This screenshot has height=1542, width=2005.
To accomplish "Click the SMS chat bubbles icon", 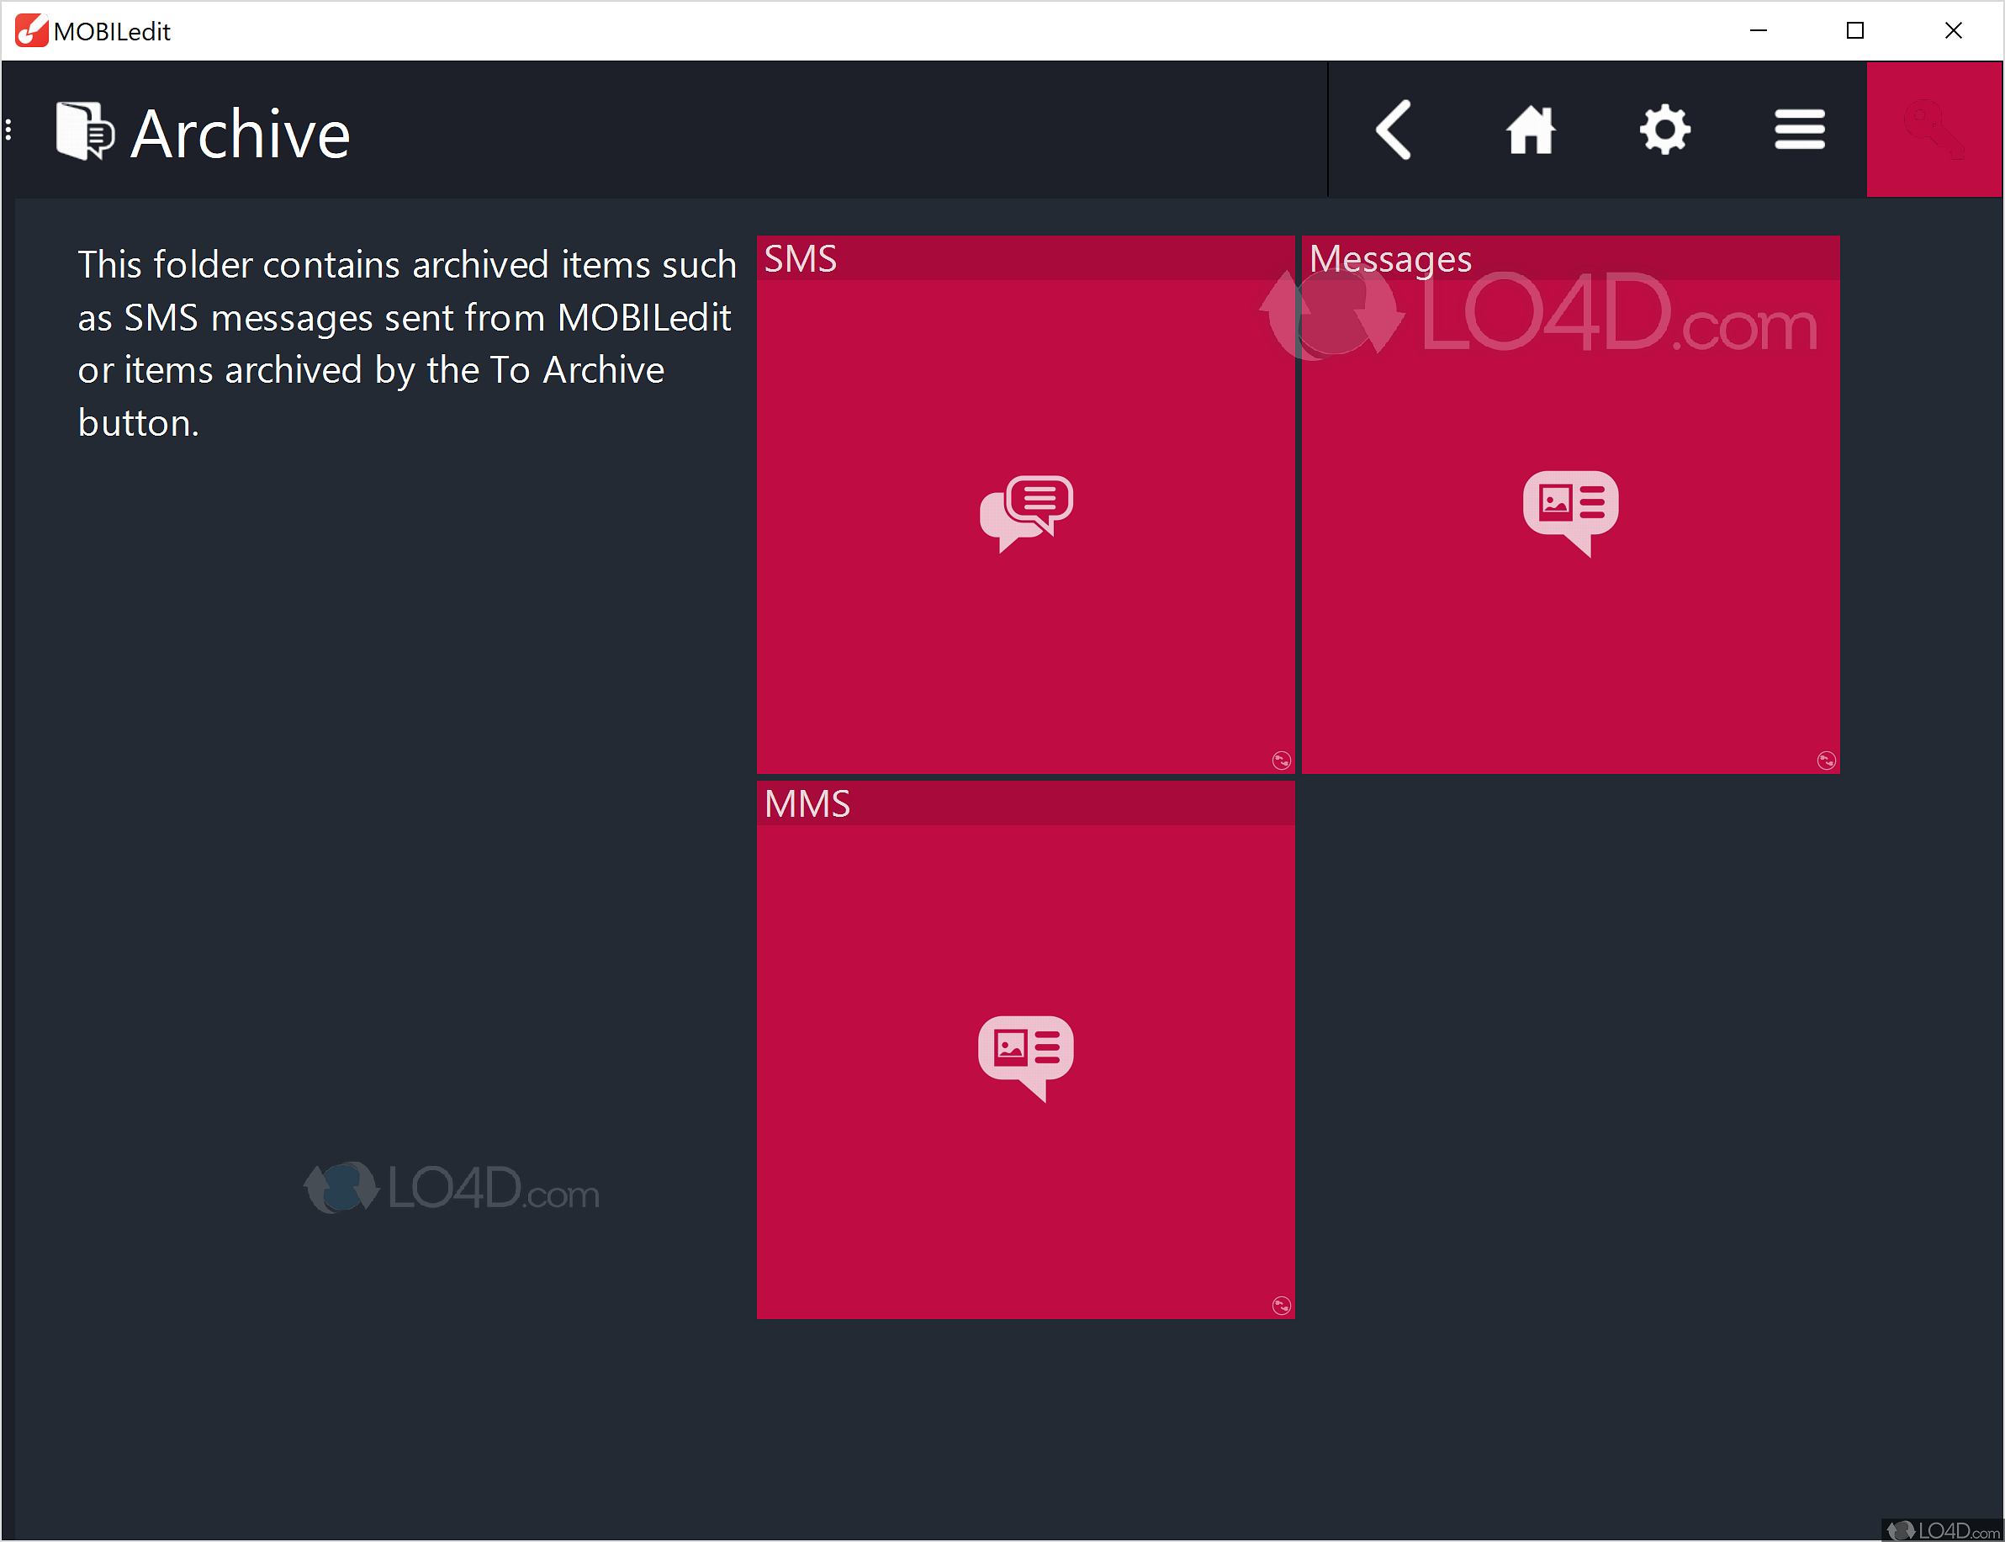I will point(1025,512).
